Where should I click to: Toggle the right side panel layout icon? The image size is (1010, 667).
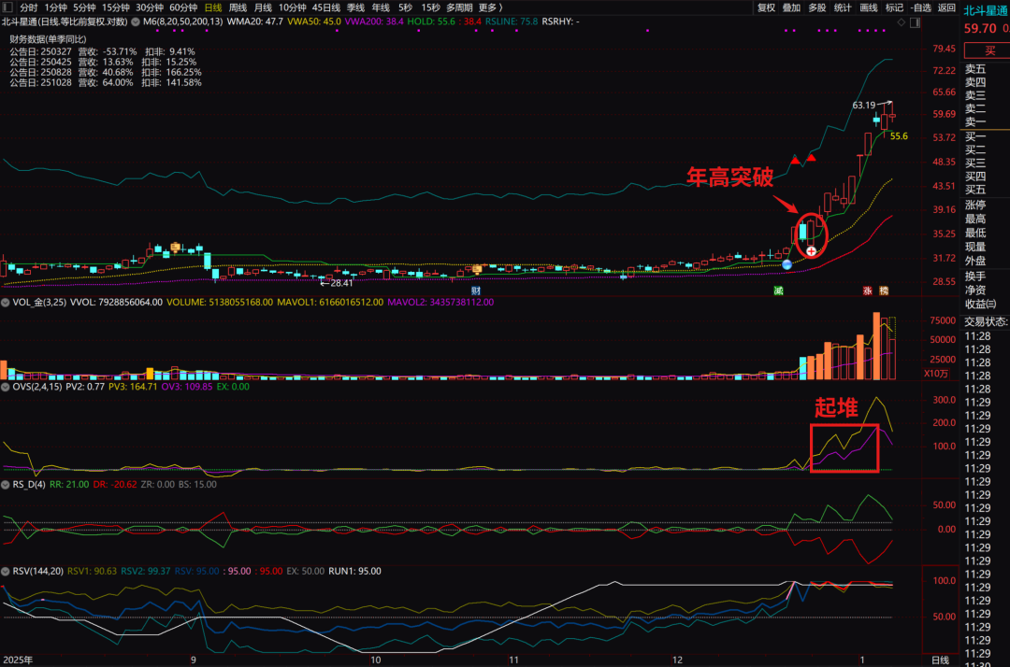click(x=915, y=21)
